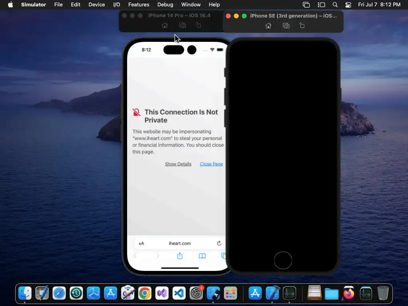The height and width of the screenshot is (306, 408).
Task: Open Control Center from menu bar
Action: coord(348,5)
